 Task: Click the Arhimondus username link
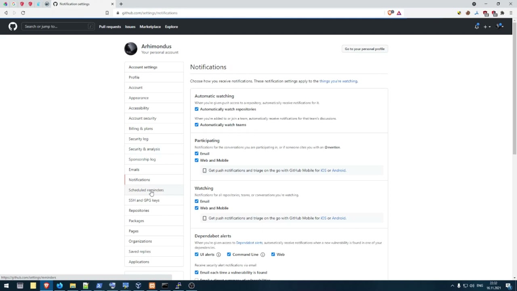click(156, 46)
